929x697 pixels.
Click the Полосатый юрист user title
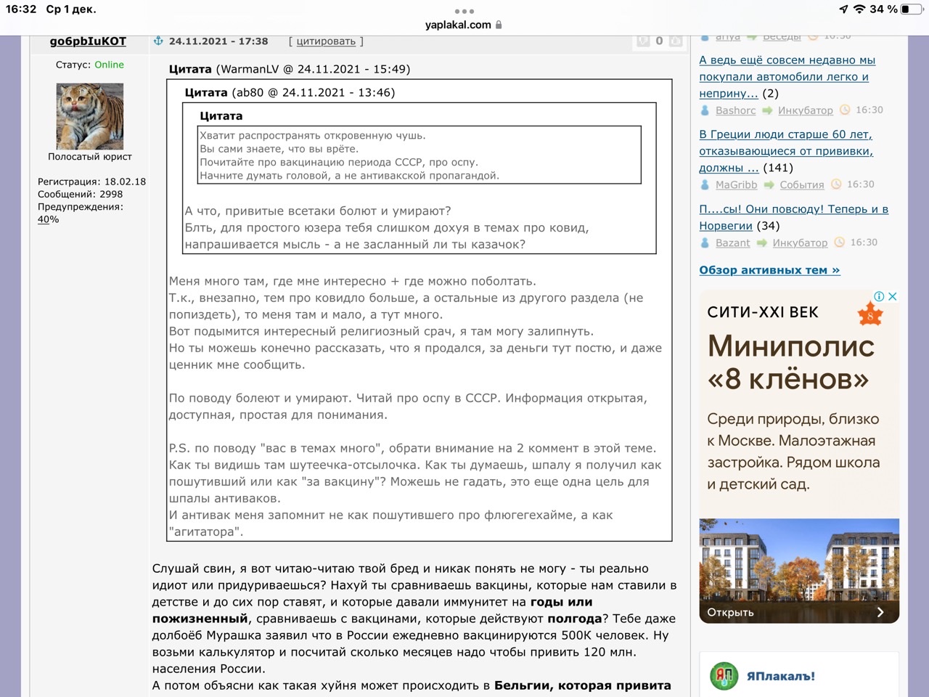pyautogui.click(x=90, y=157)
